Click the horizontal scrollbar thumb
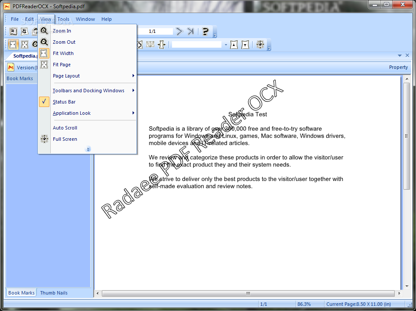The width and height of the screenshot is (416, 311). pos(248,293)
